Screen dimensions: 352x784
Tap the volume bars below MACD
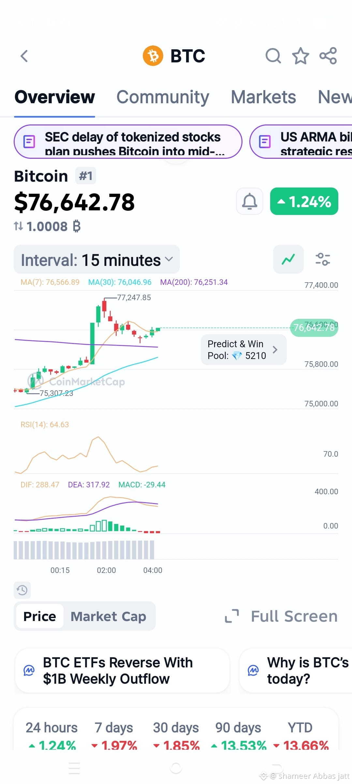tap(84, 550)
